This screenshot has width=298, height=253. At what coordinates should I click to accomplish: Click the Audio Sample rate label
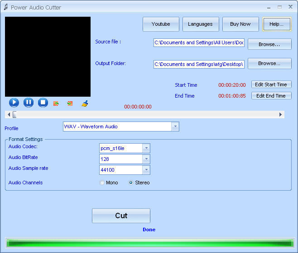pyautogui.click(x=29, y=168)
